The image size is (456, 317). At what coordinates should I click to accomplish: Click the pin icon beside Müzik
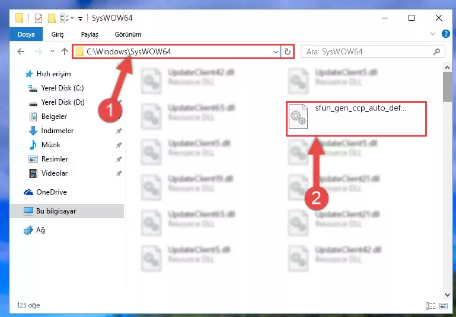tap(119, 145)
